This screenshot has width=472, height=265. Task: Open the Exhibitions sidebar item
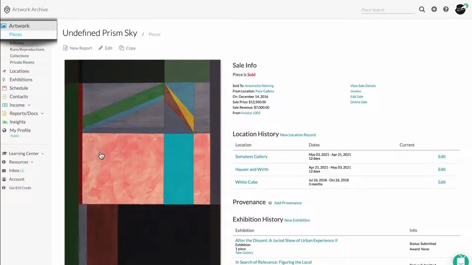21,80
